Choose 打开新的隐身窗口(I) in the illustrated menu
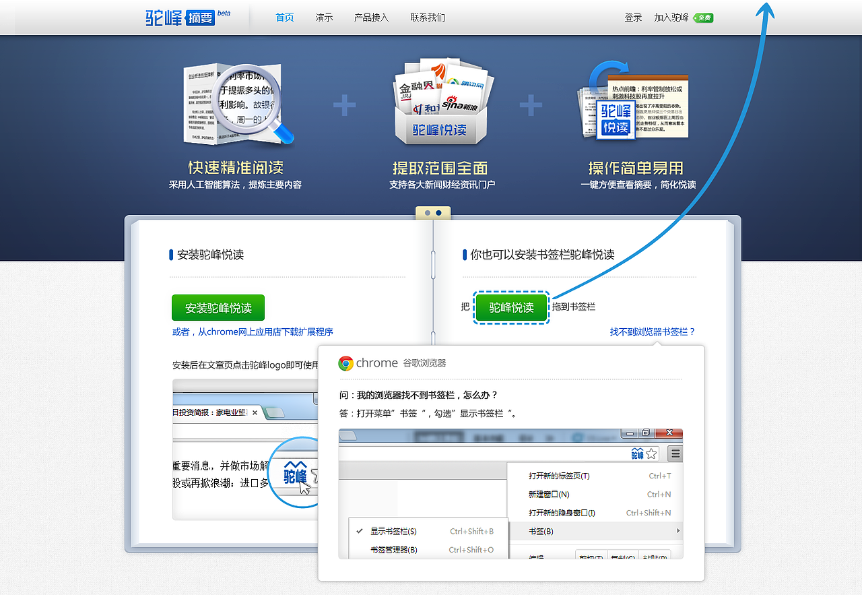This screenshot has height=595, width=862. coord(595,513)
